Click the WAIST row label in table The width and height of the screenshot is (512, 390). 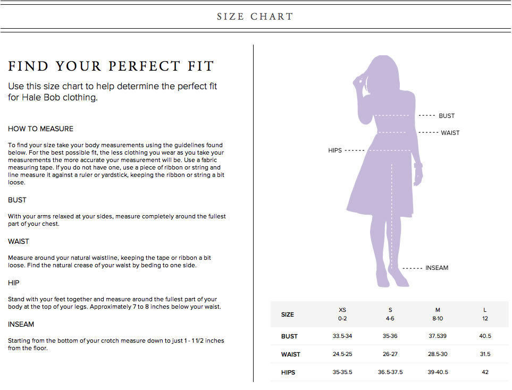coord(291,354)
